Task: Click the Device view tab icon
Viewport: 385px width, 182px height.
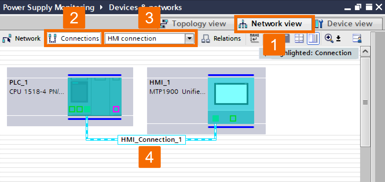Action: (x=319, y=24)
